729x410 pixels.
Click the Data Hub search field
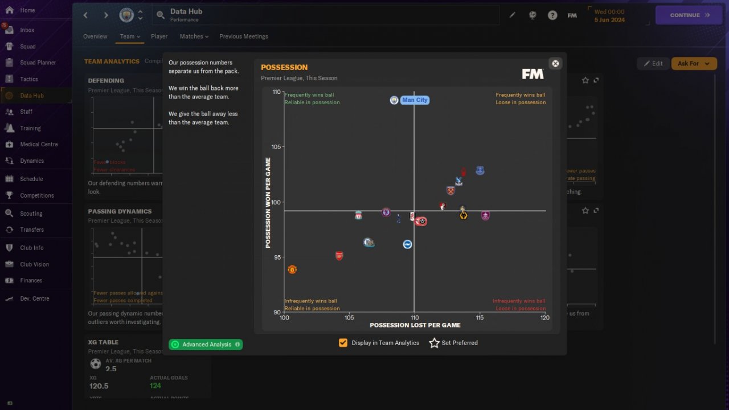(x=325, y=15)
